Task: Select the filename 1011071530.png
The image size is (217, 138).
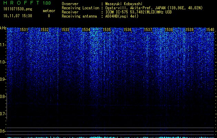Action: pyautogui.click(x=18, y=9)
